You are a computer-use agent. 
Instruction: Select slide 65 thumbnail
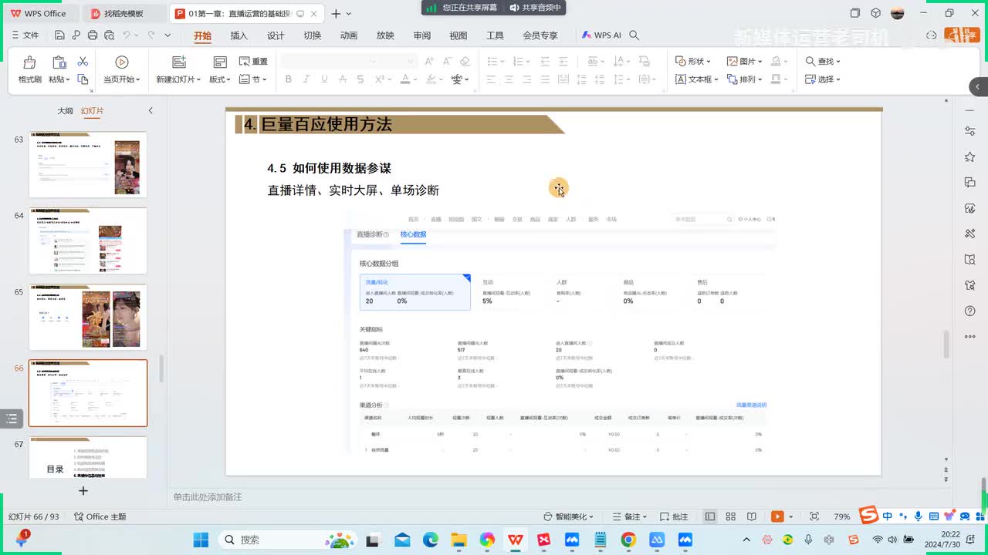click(88, 317)
